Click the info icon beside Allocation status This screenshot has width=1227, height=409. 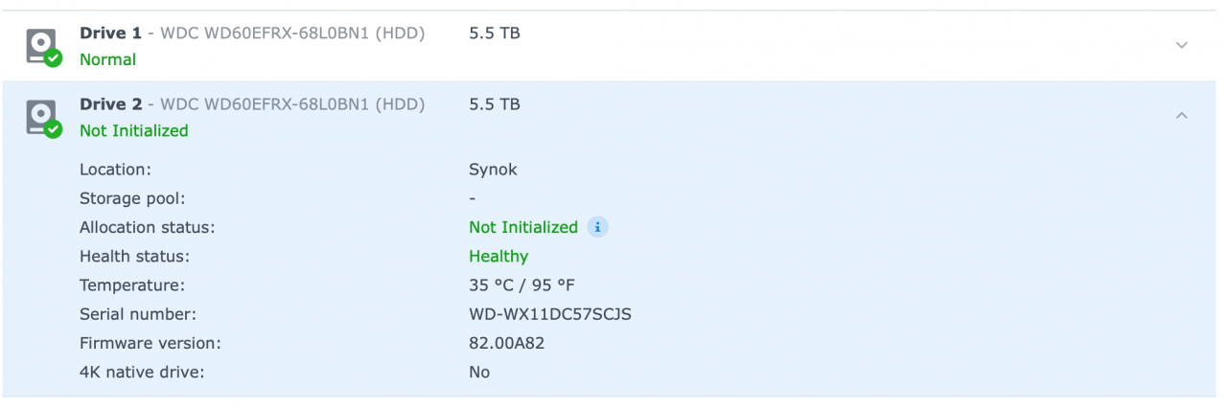click(x=597, y=227)
